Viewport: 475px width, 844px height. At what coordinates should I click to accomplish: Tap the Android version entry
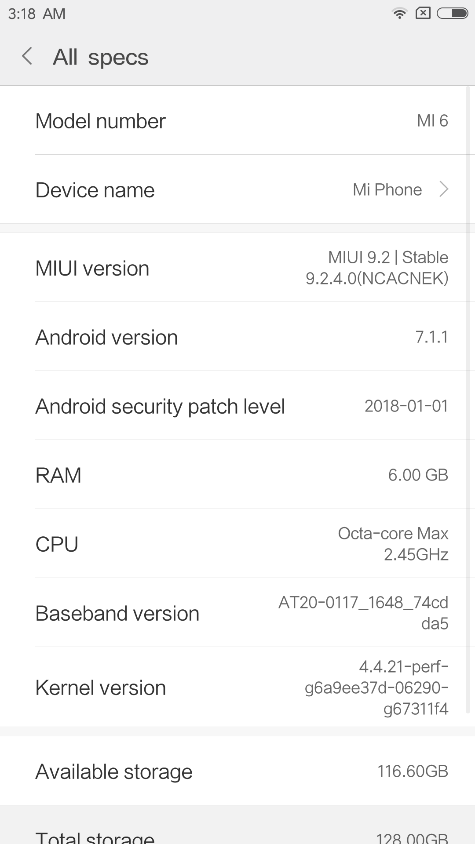(x=237, y=337)
